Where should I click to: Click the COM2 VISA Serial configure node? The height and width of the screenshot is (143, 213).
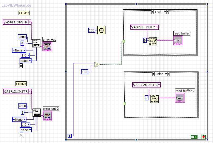[37, 113]
